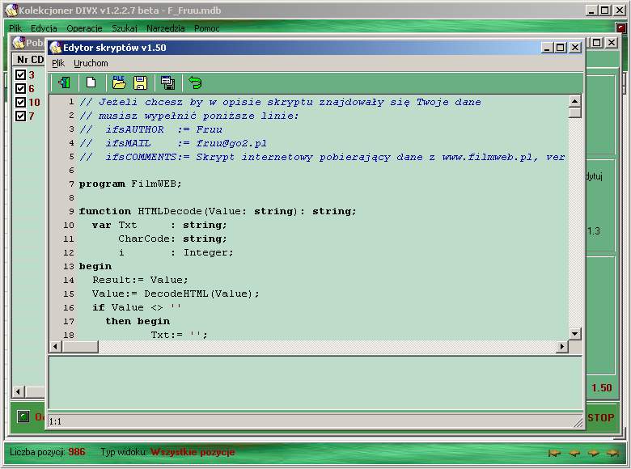Click the horizontal scrollbar right arrow
631x469 pixels.
coord(562,347)
